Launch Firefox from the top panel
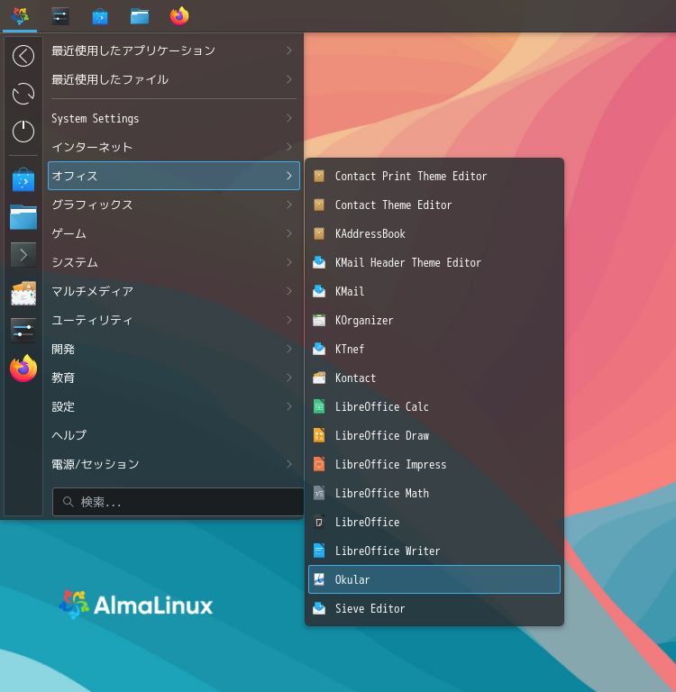This screenshot has width=676, height=692. (179, 16)
